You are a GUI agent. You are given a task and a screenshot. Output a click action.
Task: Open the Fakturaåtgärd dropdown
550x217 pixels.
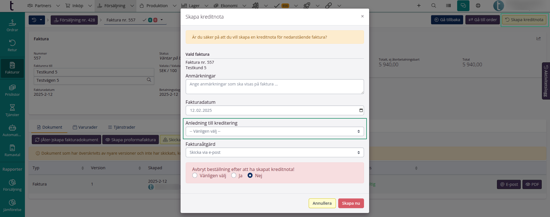275,152
